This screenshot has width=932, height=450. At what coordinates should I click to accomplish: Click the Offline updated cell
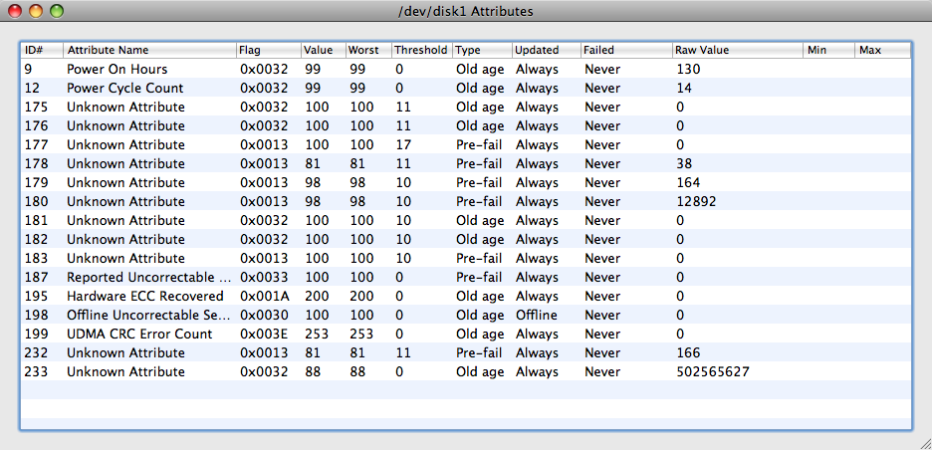coord(536,315)
